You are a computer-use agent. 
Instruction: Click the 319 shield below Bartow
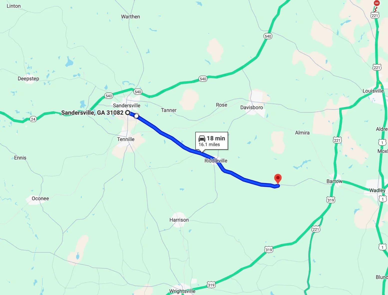331,200
